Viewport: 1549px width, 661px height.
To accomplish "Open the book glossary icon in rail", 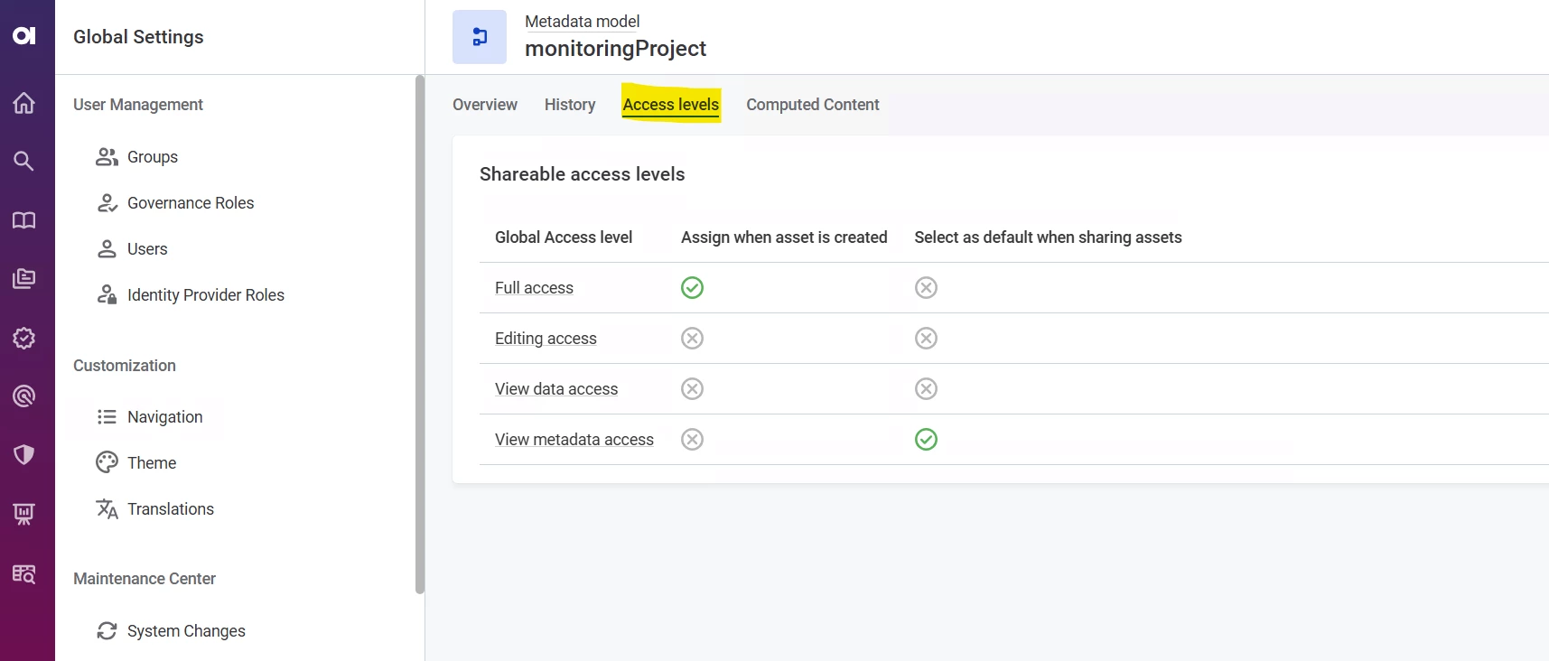I will point(24,220).
